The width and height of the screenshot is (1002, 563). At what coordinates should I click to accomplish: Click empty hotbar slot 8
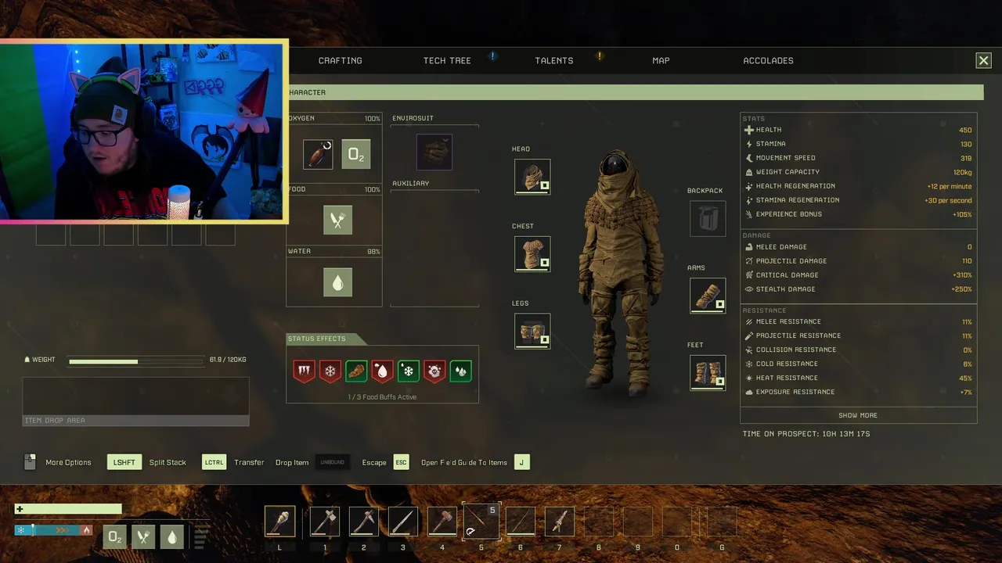[599, 522]
